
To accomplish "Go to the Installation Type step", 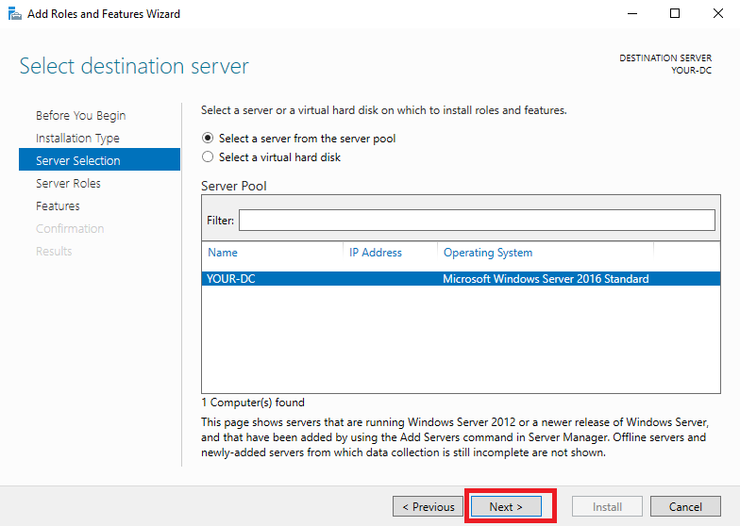I will point(77,138).
